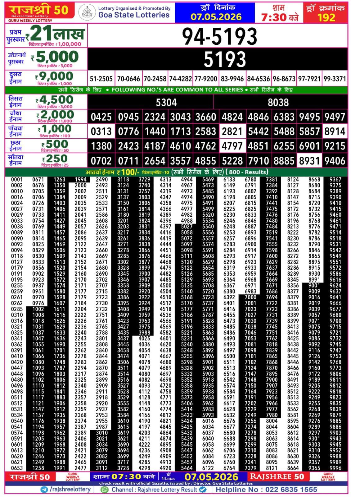Select second prize number 83-9946
The width and height of the screenshot is (351, 497).
(x=232, y=79)
